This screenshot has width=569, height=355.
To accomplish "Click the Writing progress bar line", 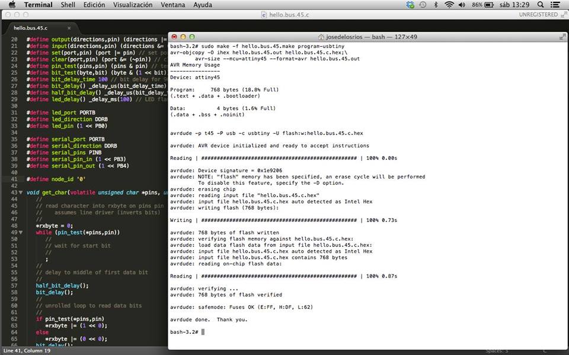I will tap(283, 220).
